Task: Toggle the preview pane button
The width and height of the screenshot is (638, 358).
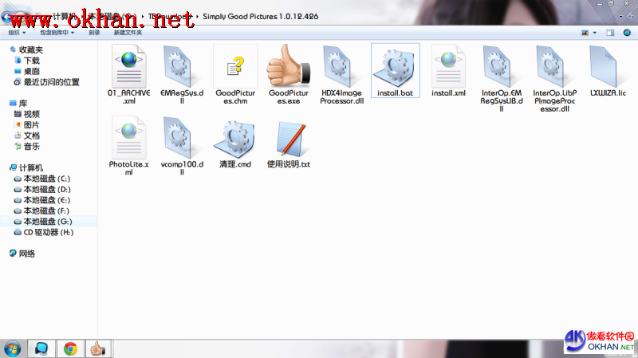Action: point(610,33)
